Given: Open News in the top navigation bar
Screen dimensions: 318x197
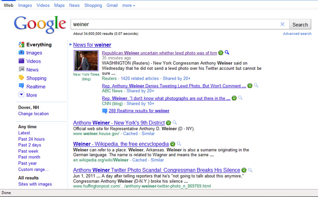Looking at the screenshot, I should click(74, 5).
